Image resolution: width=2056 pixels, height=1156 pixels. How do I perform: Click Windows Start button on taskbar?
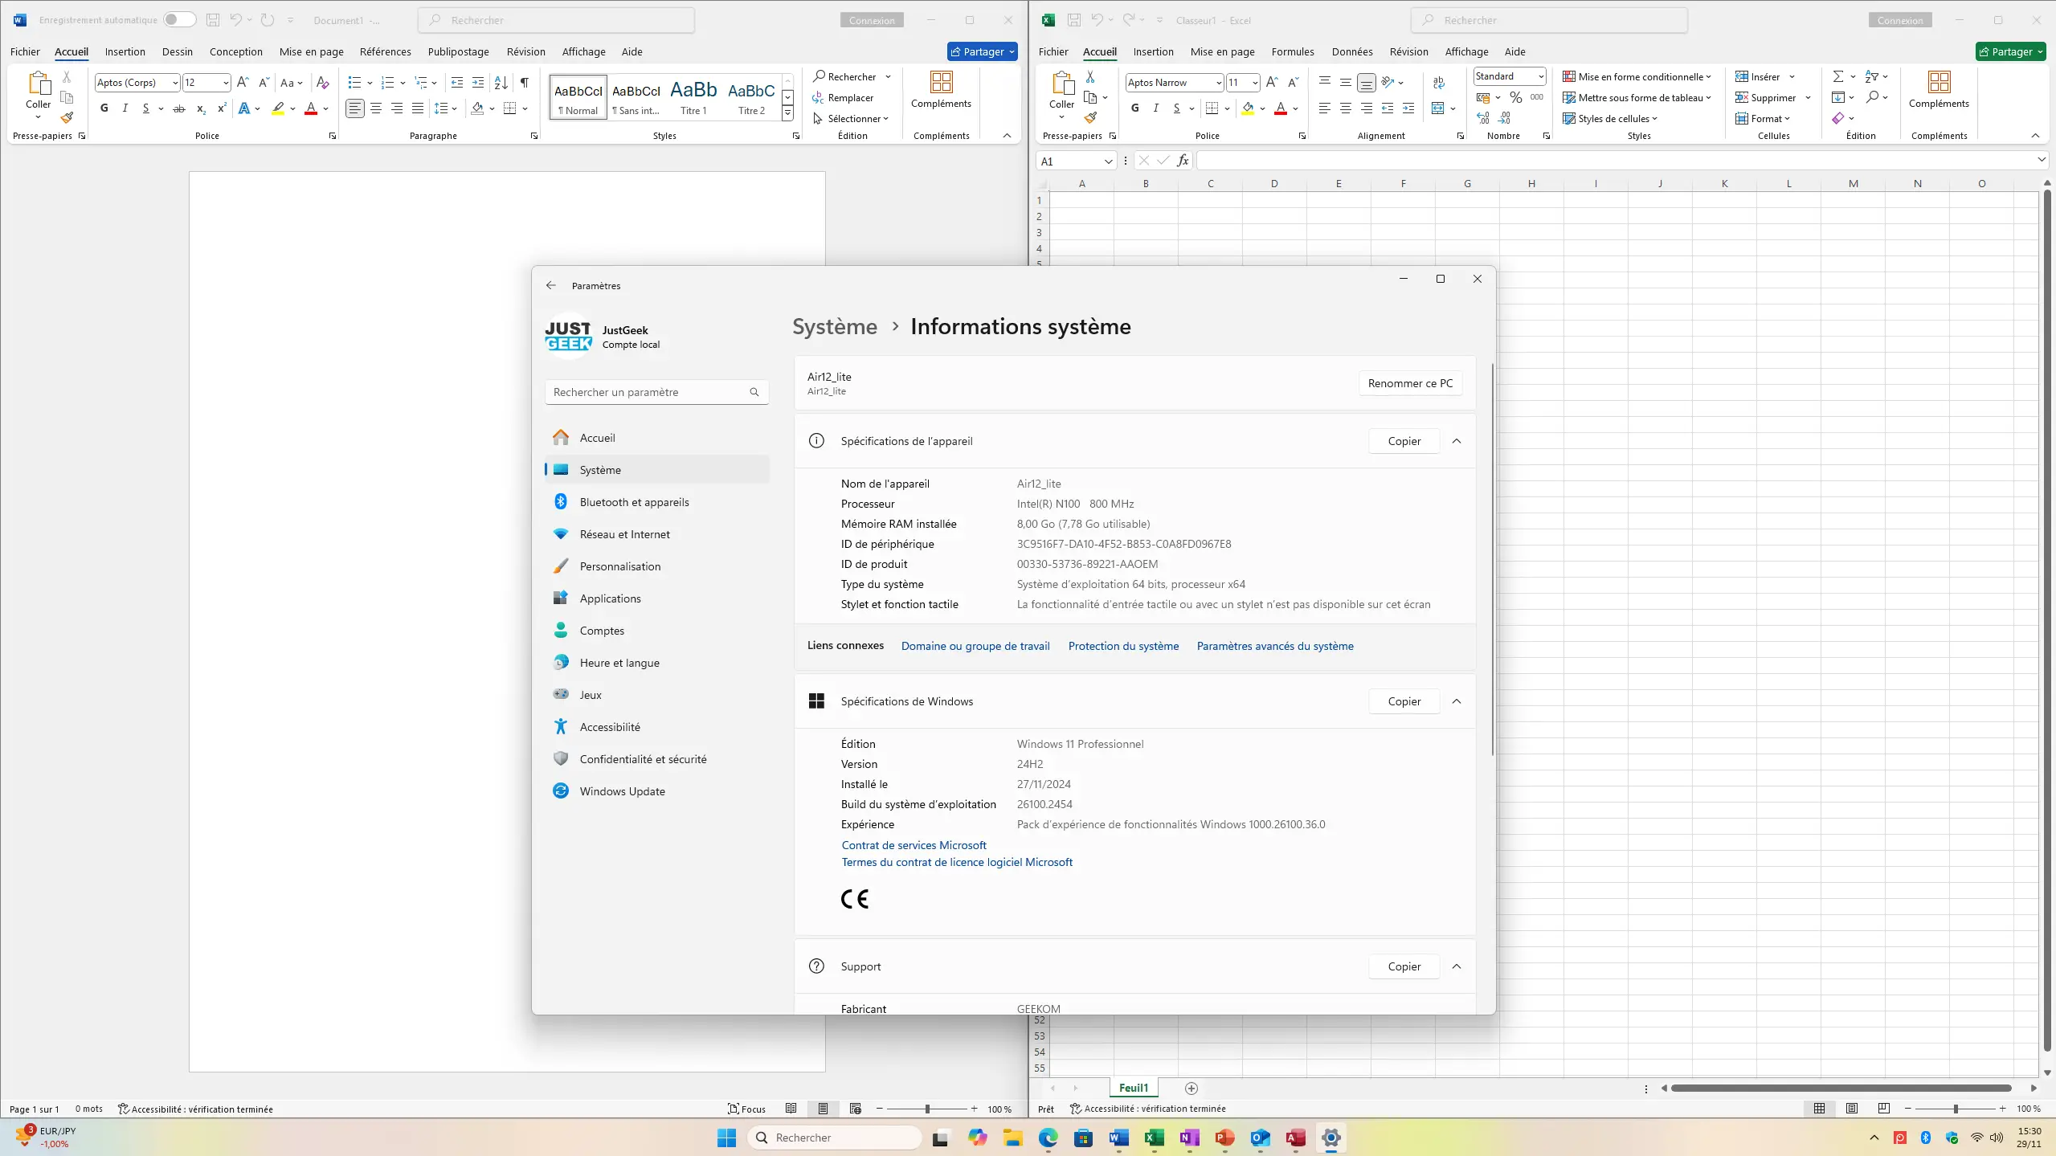(x=726, y=1138)
